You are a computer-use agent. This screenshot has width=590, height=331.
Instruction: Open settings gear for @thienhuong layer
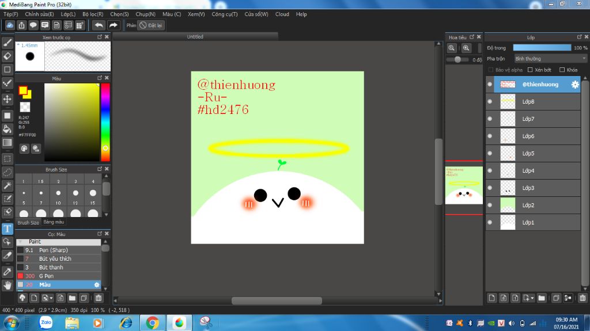(575, 85)
